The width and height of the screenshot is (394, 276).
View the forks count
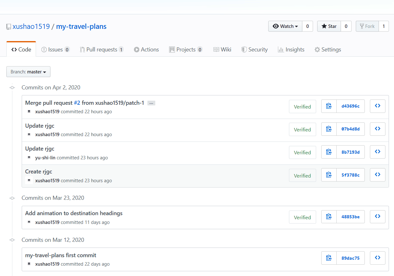(x=384, y=26)
